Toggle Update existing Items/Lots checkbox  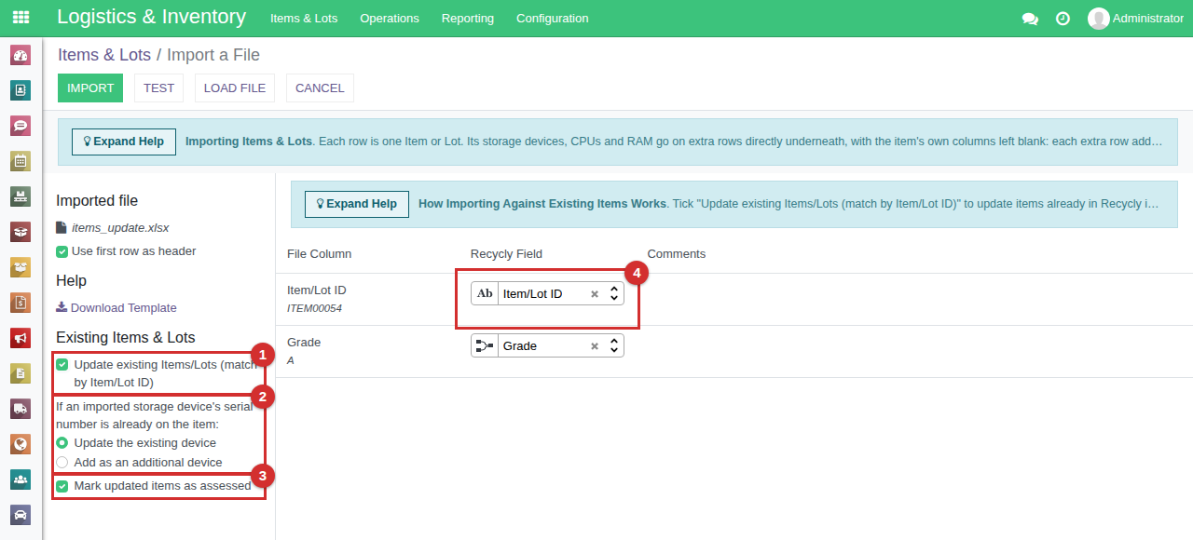pyautogui.click(x=62, y=365)
